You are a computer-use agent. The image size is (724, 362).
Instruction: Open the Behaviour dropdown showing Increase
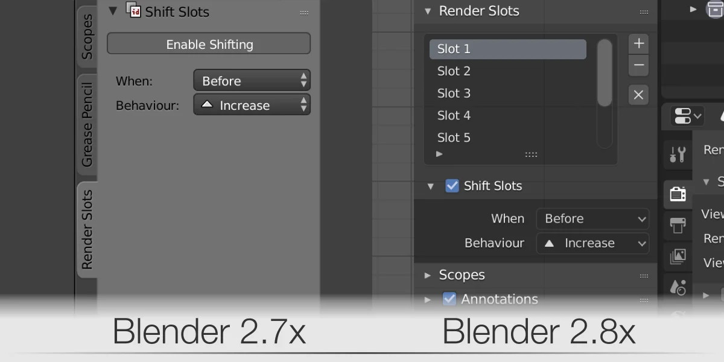click(x=592, y=243)
